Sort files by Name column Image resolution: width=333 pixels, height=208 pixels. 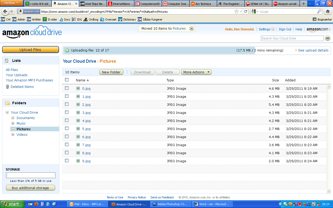82,80
